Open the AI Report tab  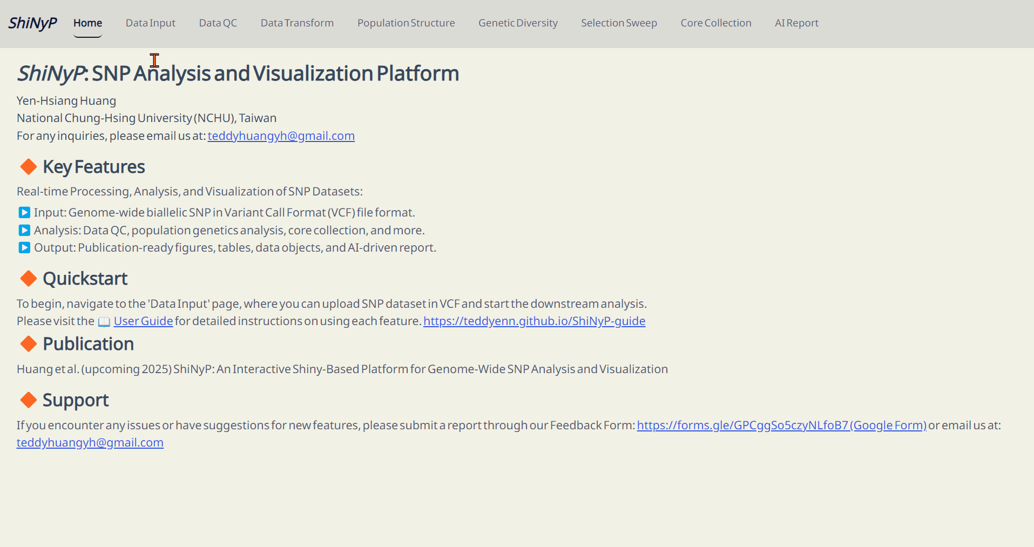point(796,23)
